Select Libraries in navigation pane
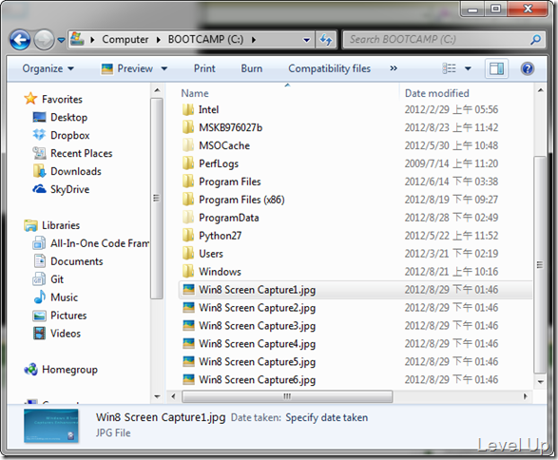558x460 pixels. (52, 225)
